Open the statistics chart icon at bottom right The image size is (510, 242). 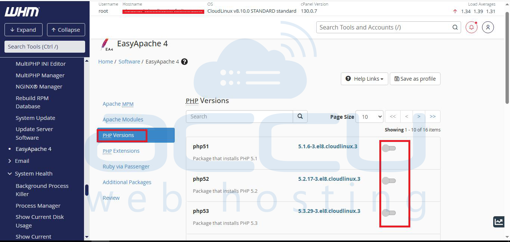click(499, 221)
